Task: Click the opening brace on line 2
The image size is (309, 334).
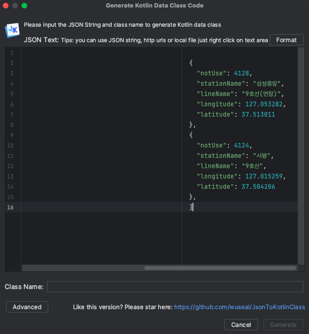Action: [191, 63]
